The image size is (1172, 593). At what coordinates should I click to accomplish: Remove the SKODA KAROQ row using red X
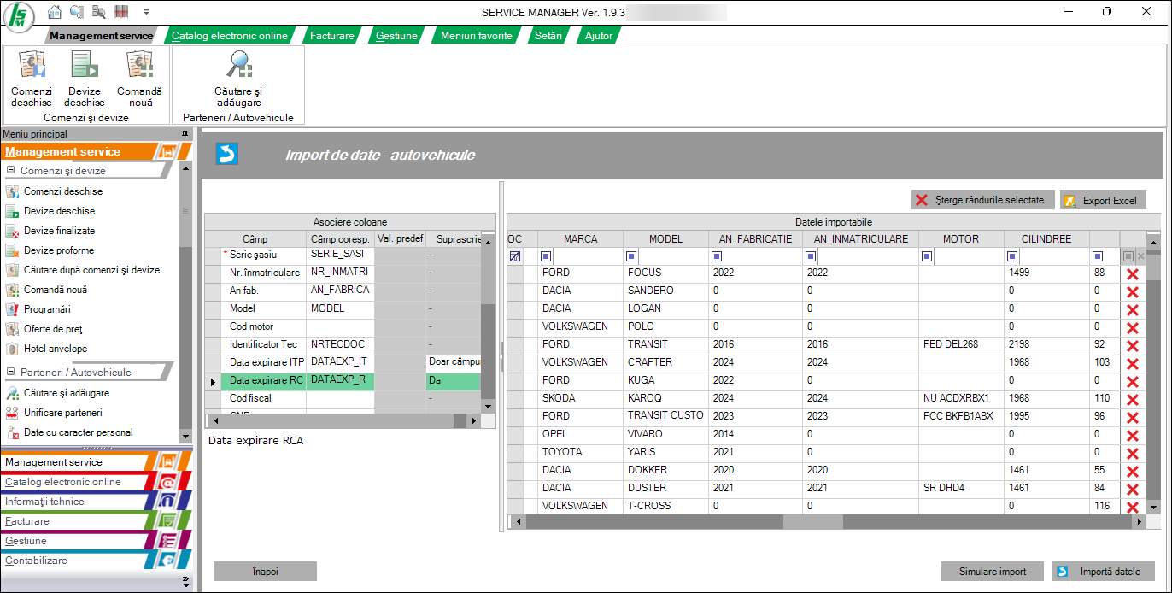click(x=1133, y=399)
